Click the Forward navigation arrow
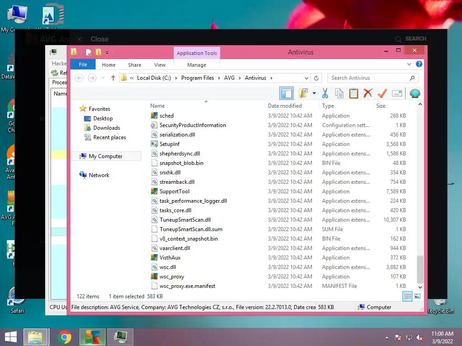This screenshot has height=346, width=462. [x=92, y=78]
